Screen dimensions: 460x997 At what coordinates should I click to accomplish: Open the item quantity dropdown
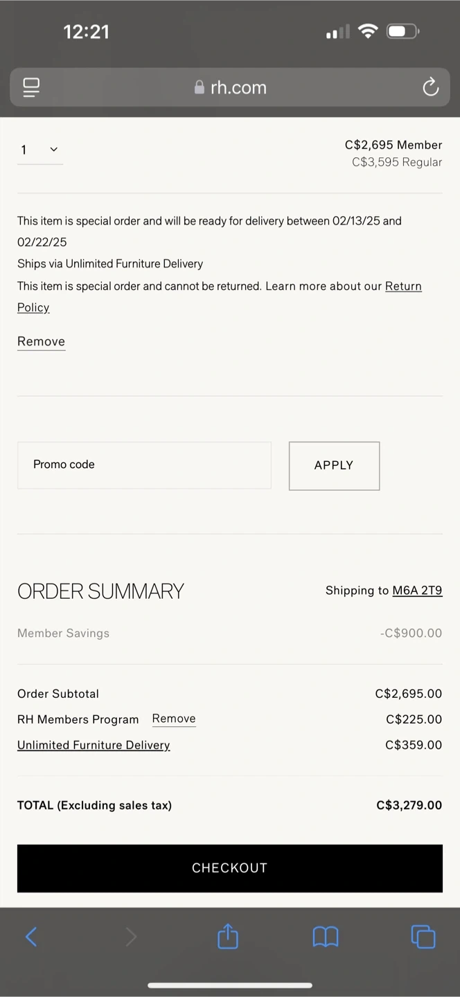[x=40, y=150]
